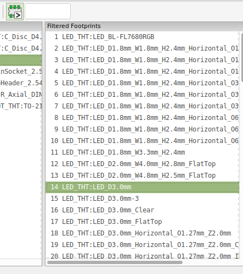Select the R_Axial_DIN component row

(x=21, y=95)
